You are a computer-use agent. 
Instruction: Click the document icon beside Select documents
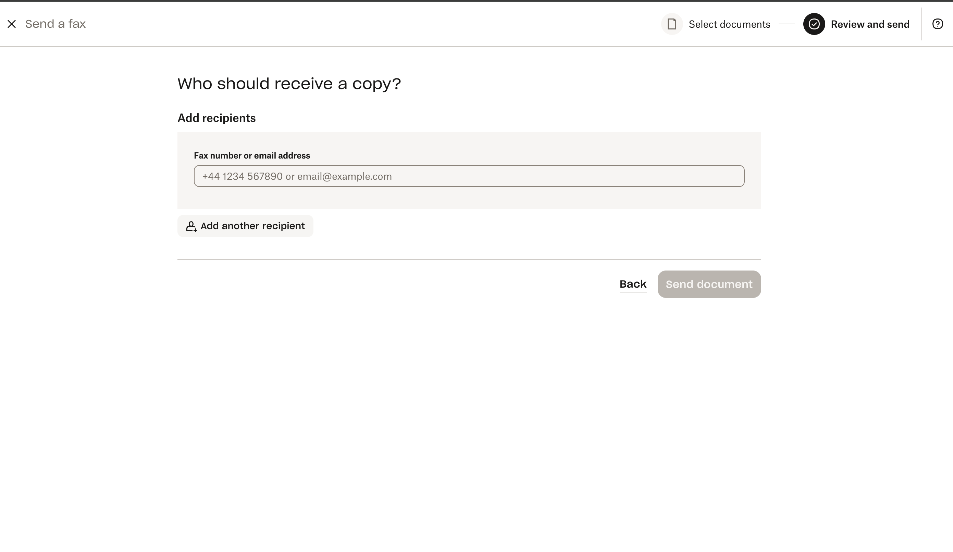click(x=671, y=24)
